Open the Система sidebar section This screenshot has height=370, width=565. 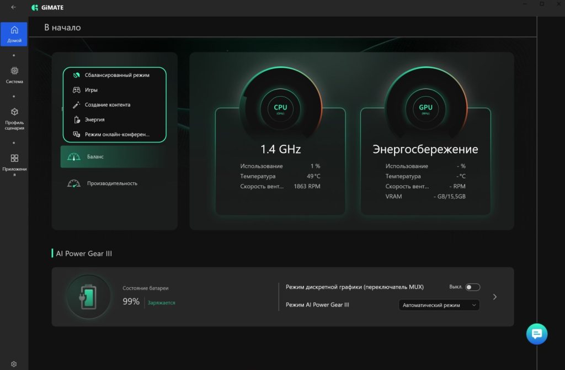point(14,75)
